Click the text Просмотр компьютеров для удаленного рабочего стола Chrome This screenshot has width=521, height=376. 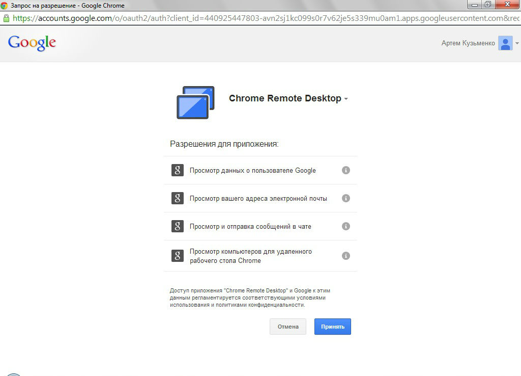[x=250, y=256]
